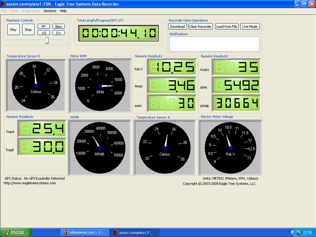This screenshot has height=237, width=316.
Task: Stop playback with the Stop button
Action: pos(28,30)
